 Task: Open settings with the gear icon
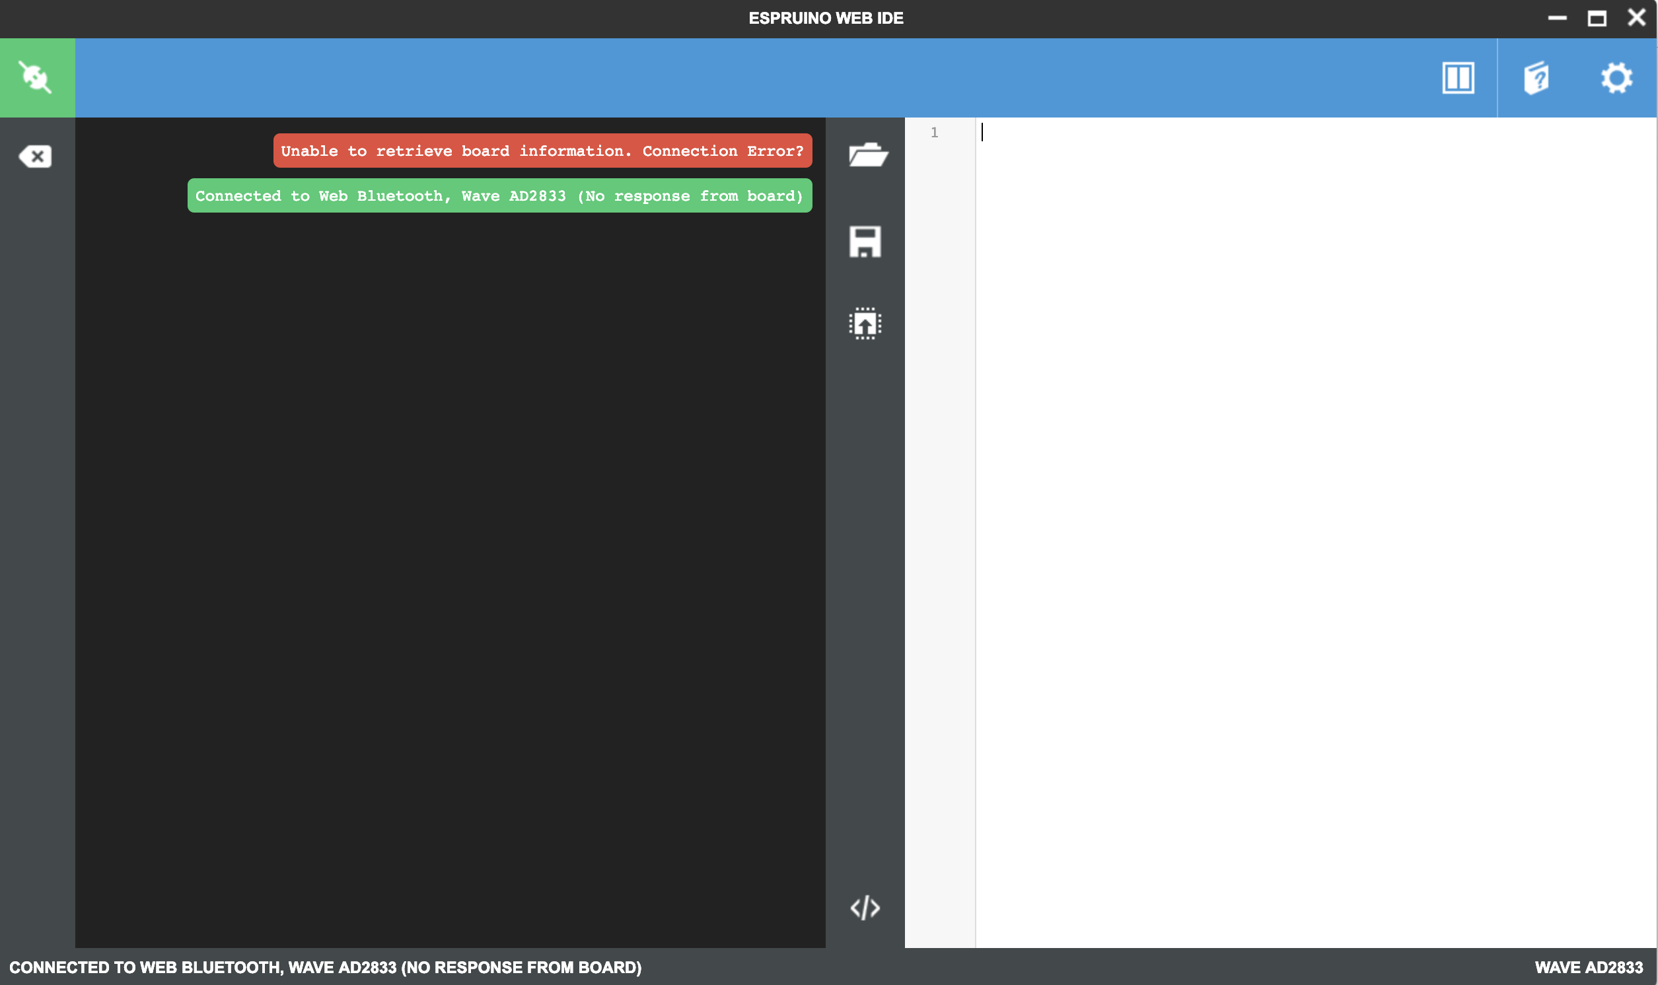[x=1616, y=79]
